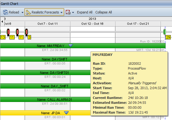This screenshot has width=172, height=120.
Task: Collapse MM.FRIDAY with blue triangle
Action: tap(71, 45)
